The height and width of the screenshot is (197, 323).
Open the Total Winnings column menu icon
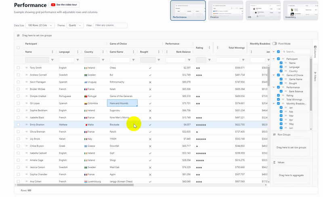tap(218, 48)
